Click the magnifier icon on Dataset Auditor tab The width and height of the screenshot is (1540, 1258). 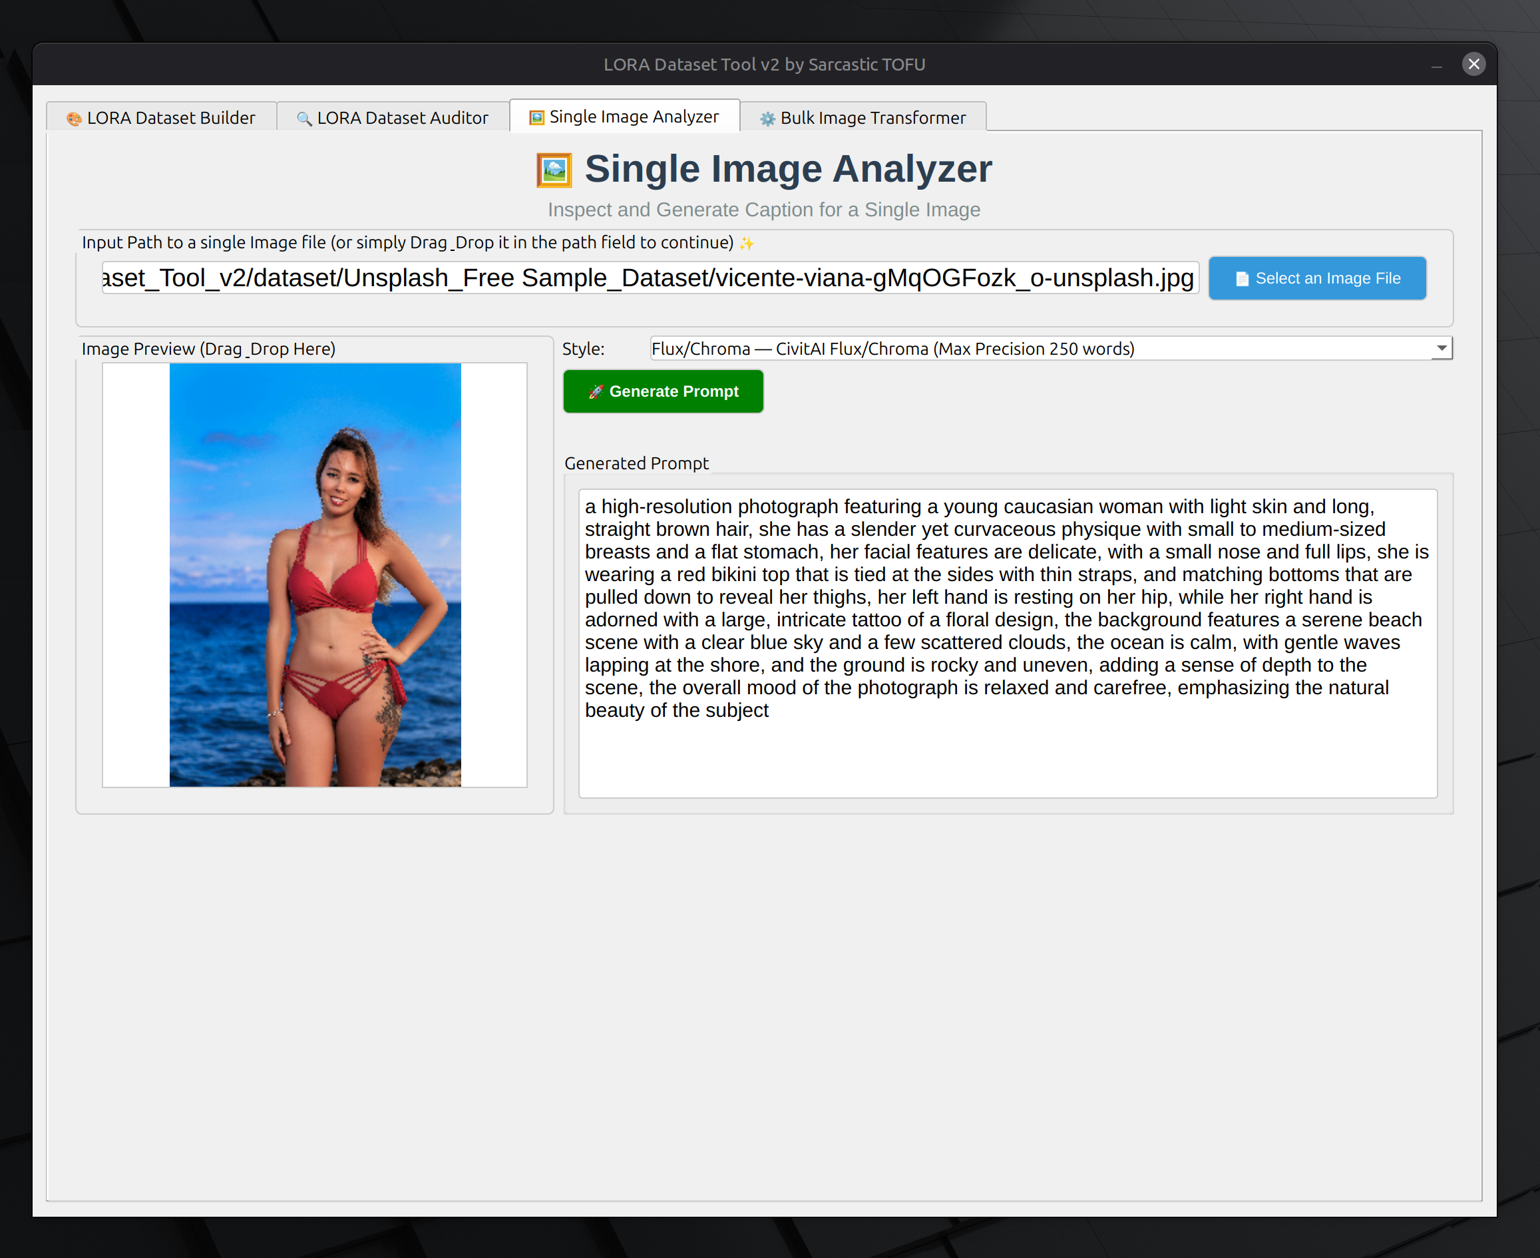304,119
